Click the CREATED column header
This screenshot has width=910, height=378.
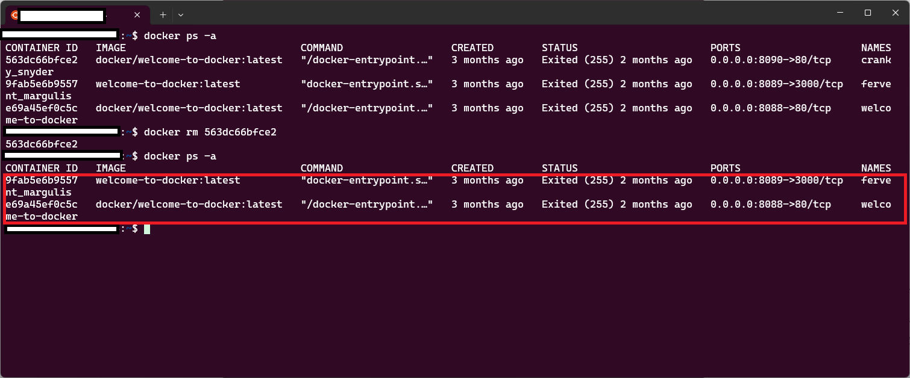[x=472, y=168]
